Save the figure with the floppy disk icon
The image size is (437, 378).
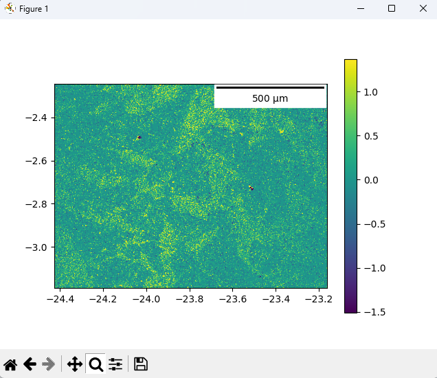coord(140,364)
